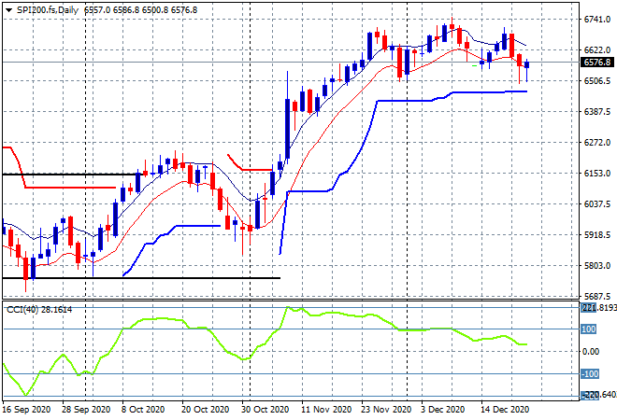Click the 11 Nov 2020 date label

(326, 410)
